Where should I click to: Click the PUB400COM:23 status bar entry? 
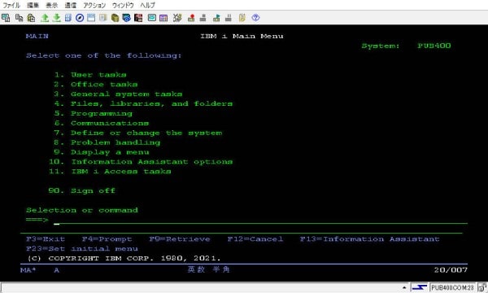click(x=452, y=287)
